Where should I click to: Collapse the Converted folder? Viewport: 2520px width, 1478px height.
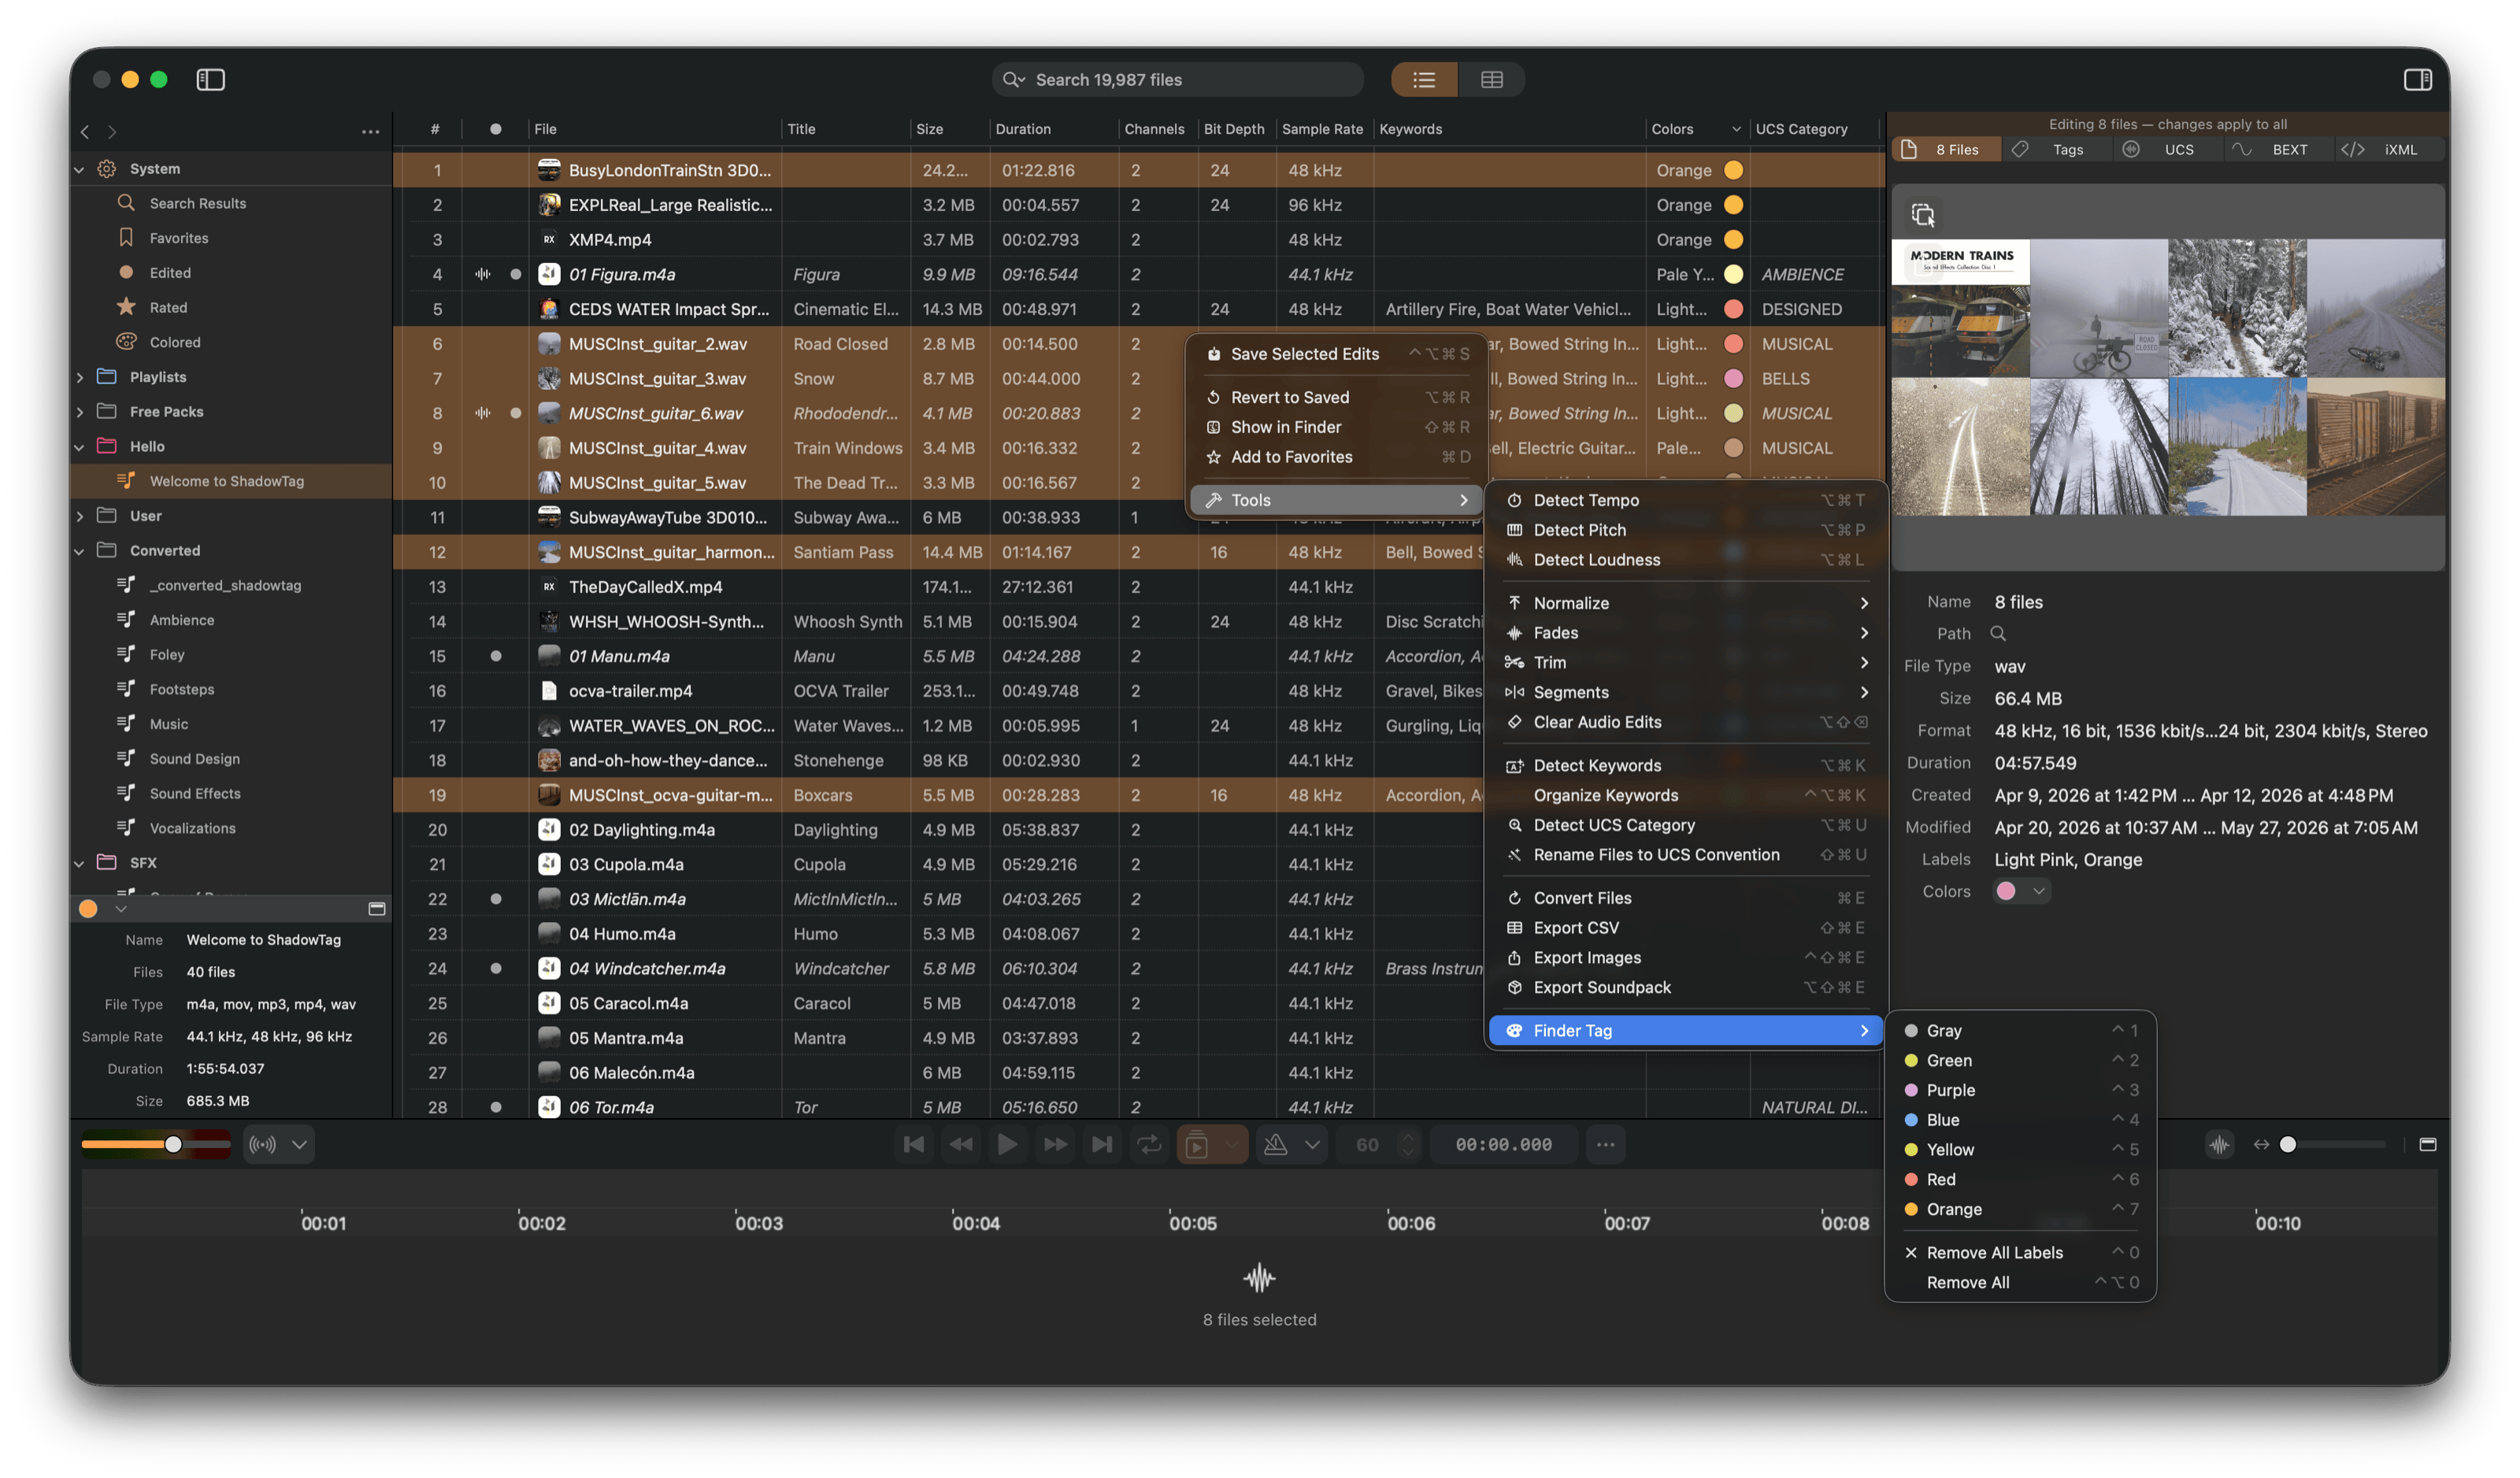pos(80,551)
